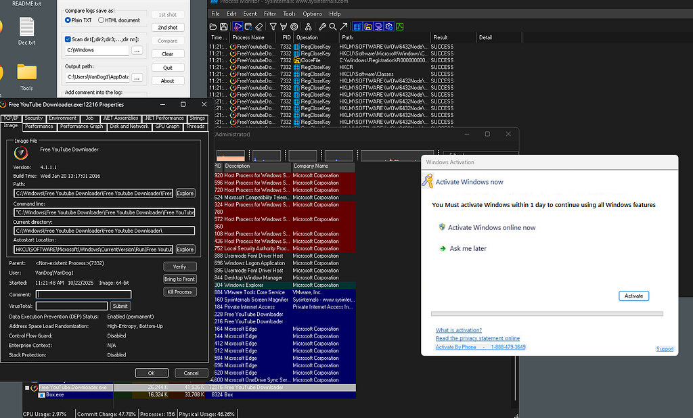This screenshot has height=418, width=693.
Task: Toggle the Autoscroll icon in Process Monitor toolbar
Action: coord(248,26)
